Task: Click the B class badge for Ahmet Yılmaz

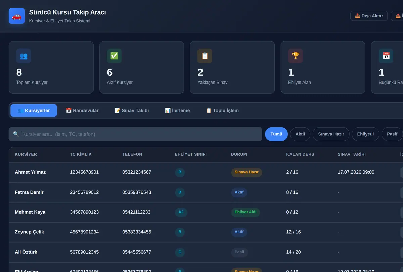Action: pos(180,172)
